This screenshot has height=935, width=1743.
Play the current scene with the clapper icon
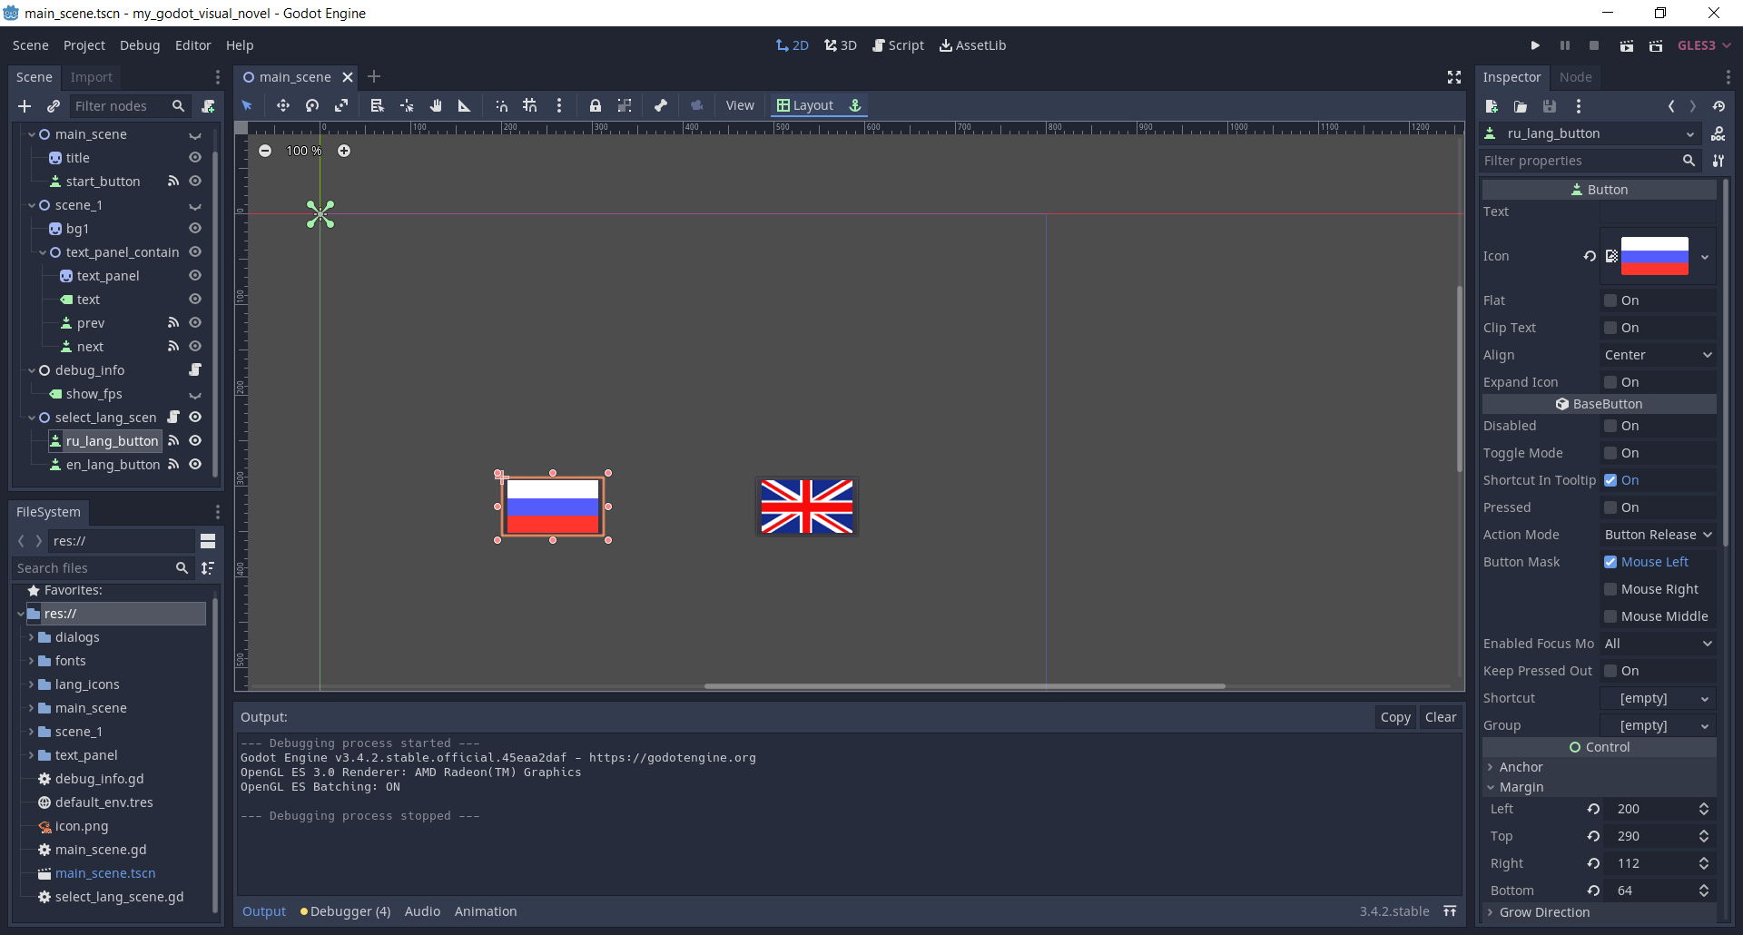coord(1627,45)
